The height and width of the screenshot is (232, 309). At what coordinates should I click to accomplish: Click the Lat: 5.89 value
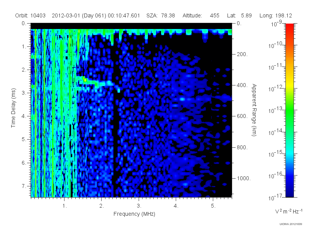pos(239,15)
